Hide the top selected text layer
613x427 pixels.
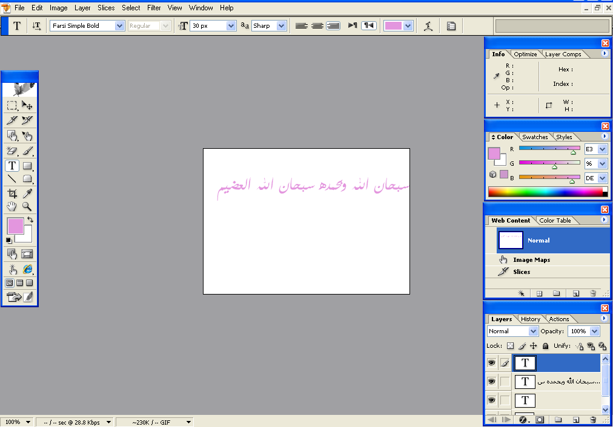tap(492, 363)
